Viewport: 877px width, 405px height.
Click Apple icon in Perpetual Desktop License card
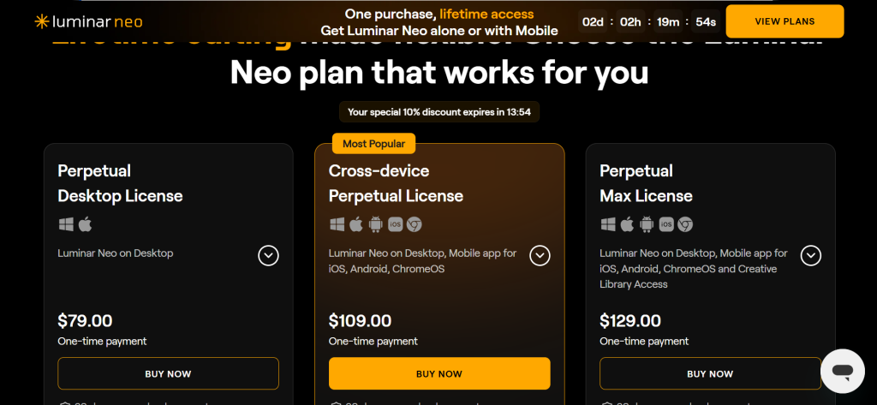[x=85, y=224]
